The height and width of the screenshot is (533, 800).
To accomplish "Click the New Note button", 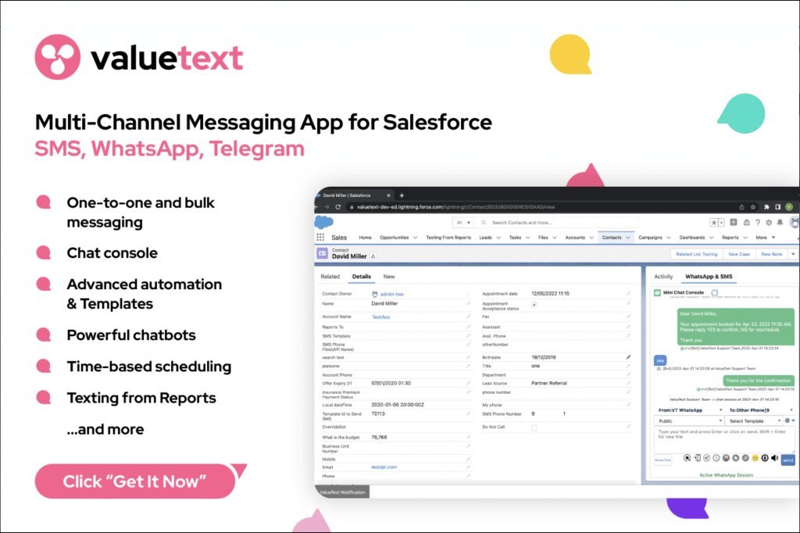I will (771, 254).
